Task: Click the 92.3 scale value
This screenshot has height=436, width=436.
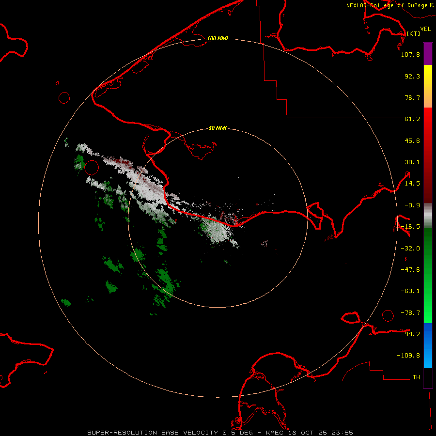Action: click(412, 76)
